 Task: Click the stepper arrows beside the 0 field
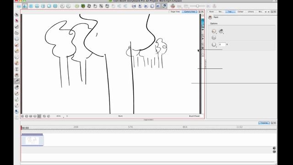[227, 44]
